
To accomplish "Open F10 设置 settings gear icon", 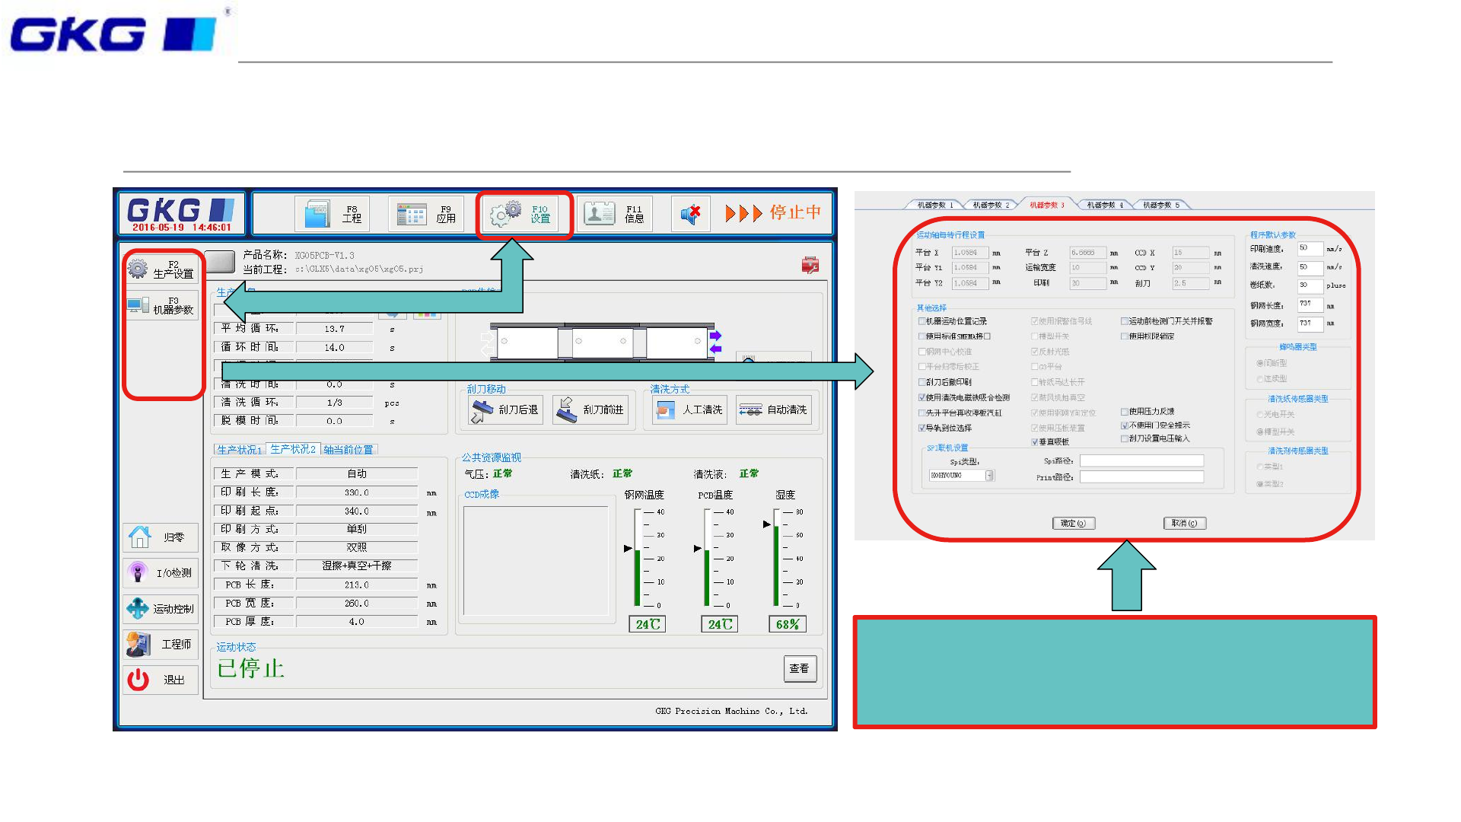I will [x=506, y=214].
